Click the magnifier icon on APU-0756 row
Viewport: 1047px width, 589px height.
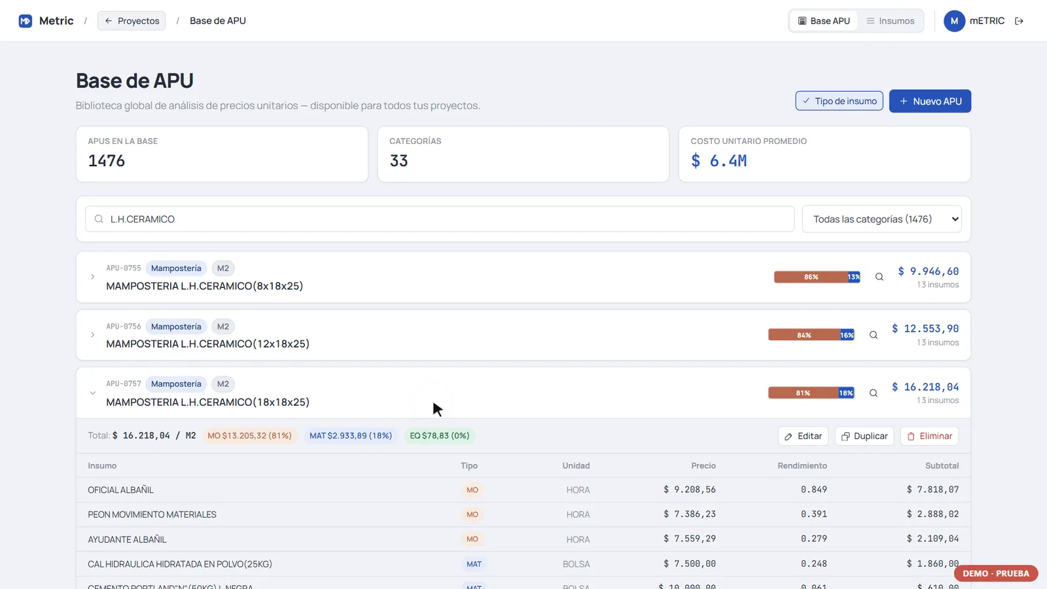click(874, 335)
